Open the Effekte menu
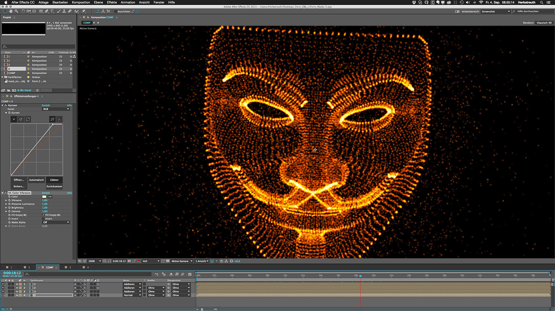The width and height of the screenshot is (555, 311). point(112,2)
